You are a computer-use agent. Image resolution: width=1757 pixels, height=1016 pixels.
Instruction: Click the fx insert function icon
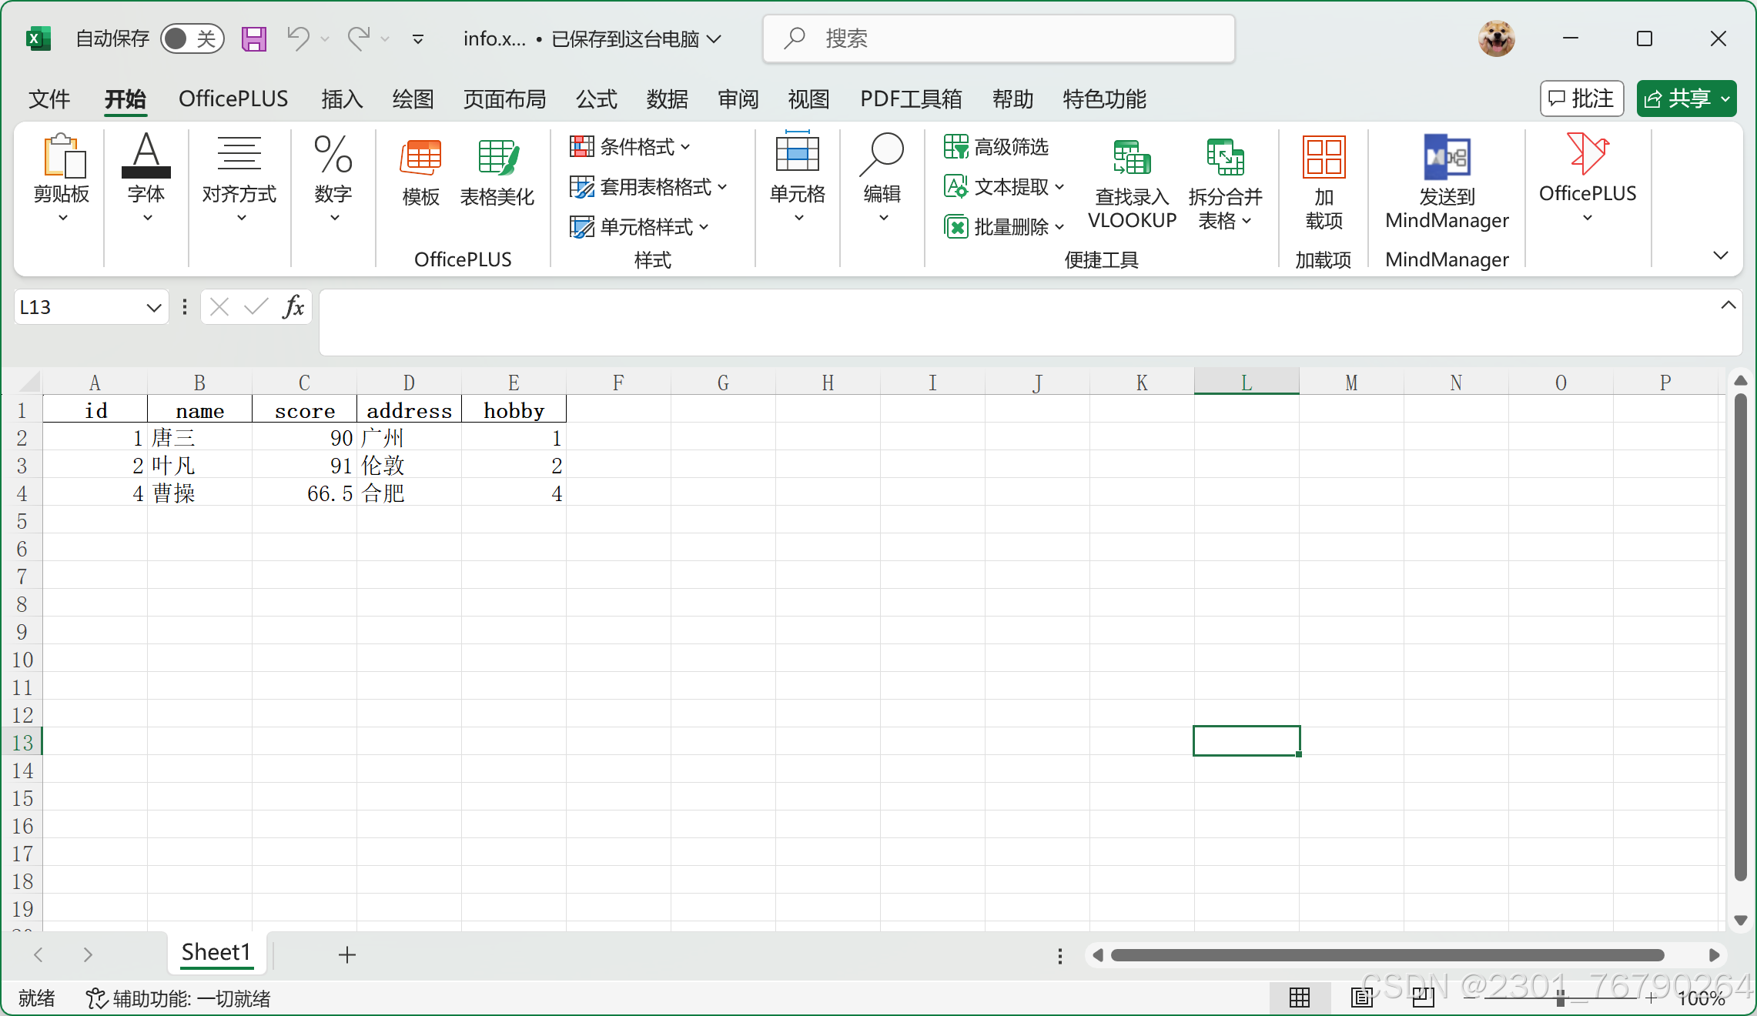pos(293,307)
